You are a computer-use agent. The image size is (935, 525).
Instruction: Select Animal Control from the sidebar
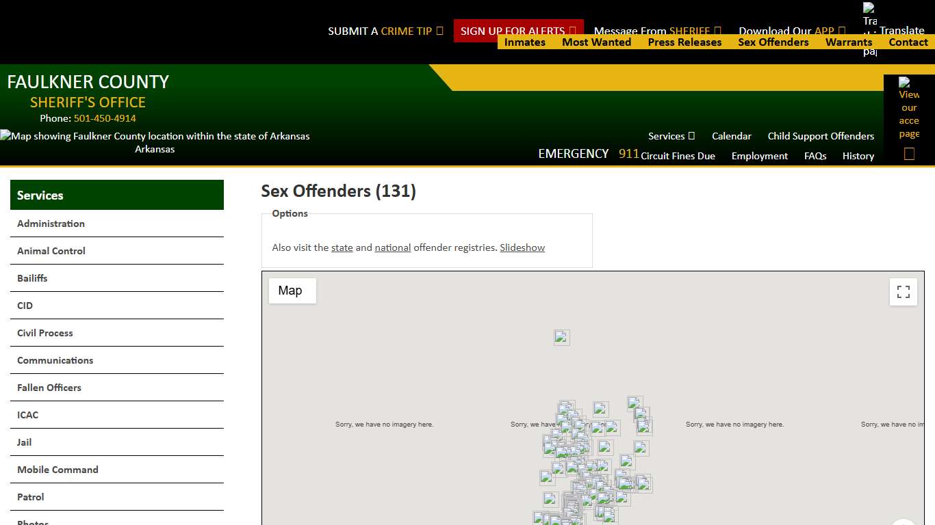point(51,251)
